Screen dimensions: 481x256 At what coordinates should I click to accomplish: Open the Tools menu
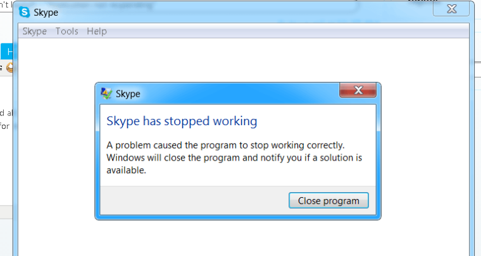[x=66, y=31]
